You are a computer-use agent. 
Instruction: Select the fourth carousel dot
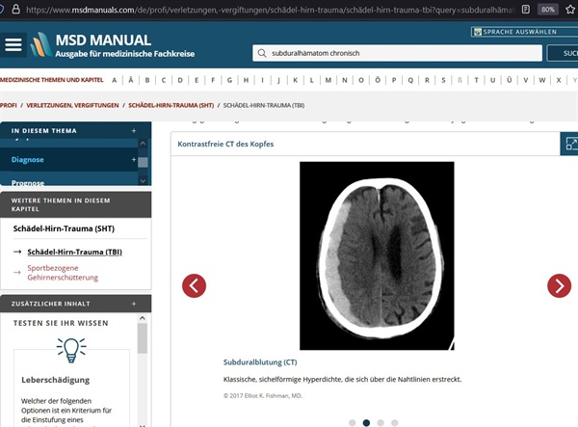[394, 422]
